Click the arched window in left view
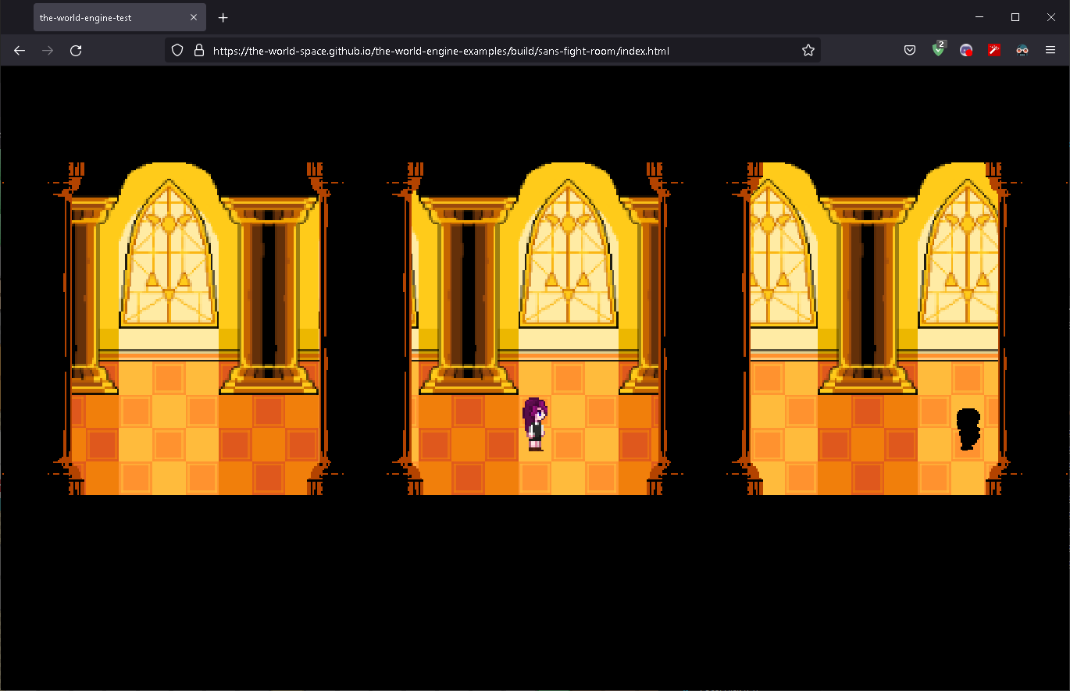 coord(169,255)
